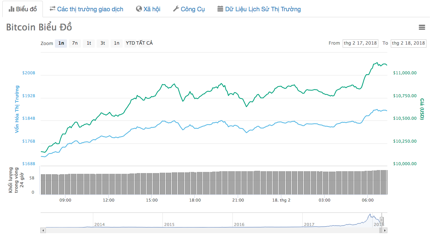Click the $200B market cap axis label
This screenshot has height=238, width=431.
[x=29, y=73]
